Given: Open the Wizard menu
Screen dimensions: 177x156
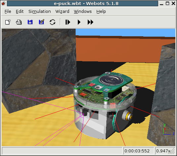Looking at the screenshot, I should point(62,12).
